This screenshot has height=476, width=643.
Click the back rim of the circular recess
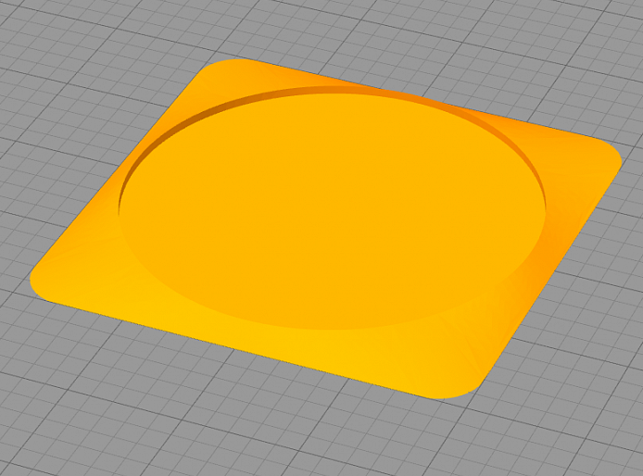[x=333, y=91]
